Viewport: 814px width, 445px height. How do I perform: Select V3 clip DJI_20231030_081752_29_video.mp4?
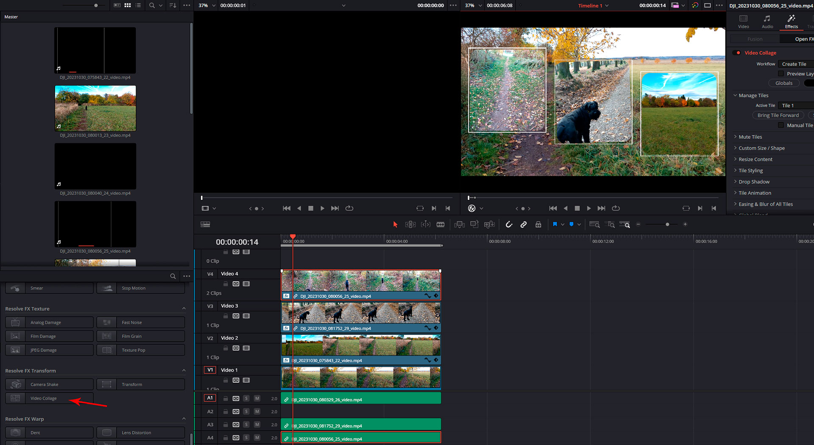point(361,317)
